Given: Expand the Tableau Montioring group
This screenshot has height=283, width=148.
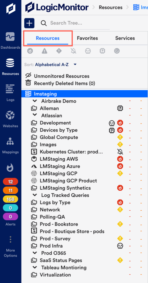Looking at the screenshot, I should 35,267.
